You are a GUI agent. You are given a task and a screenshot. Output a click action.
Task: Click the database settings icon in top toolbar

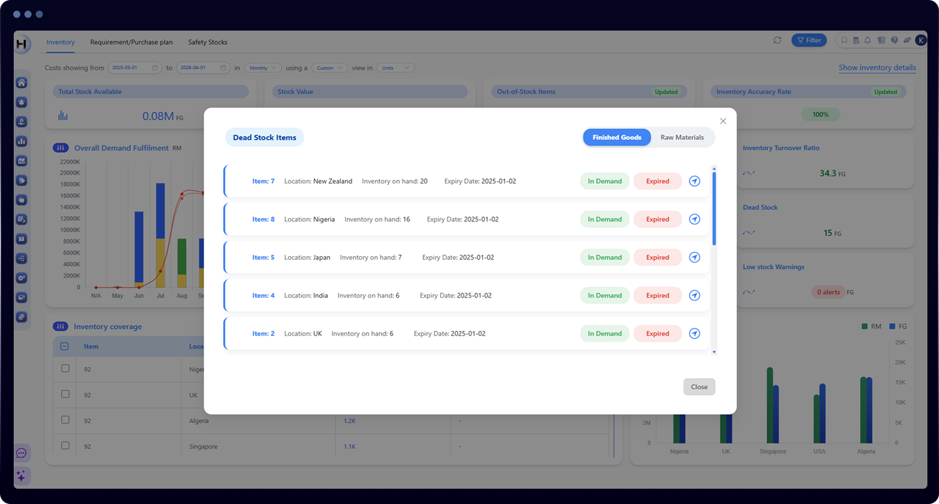tap(856, 40)
